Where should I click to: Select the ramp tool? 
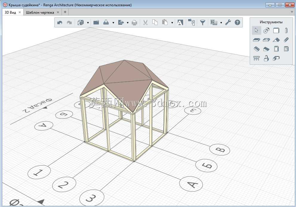[266, 49]
